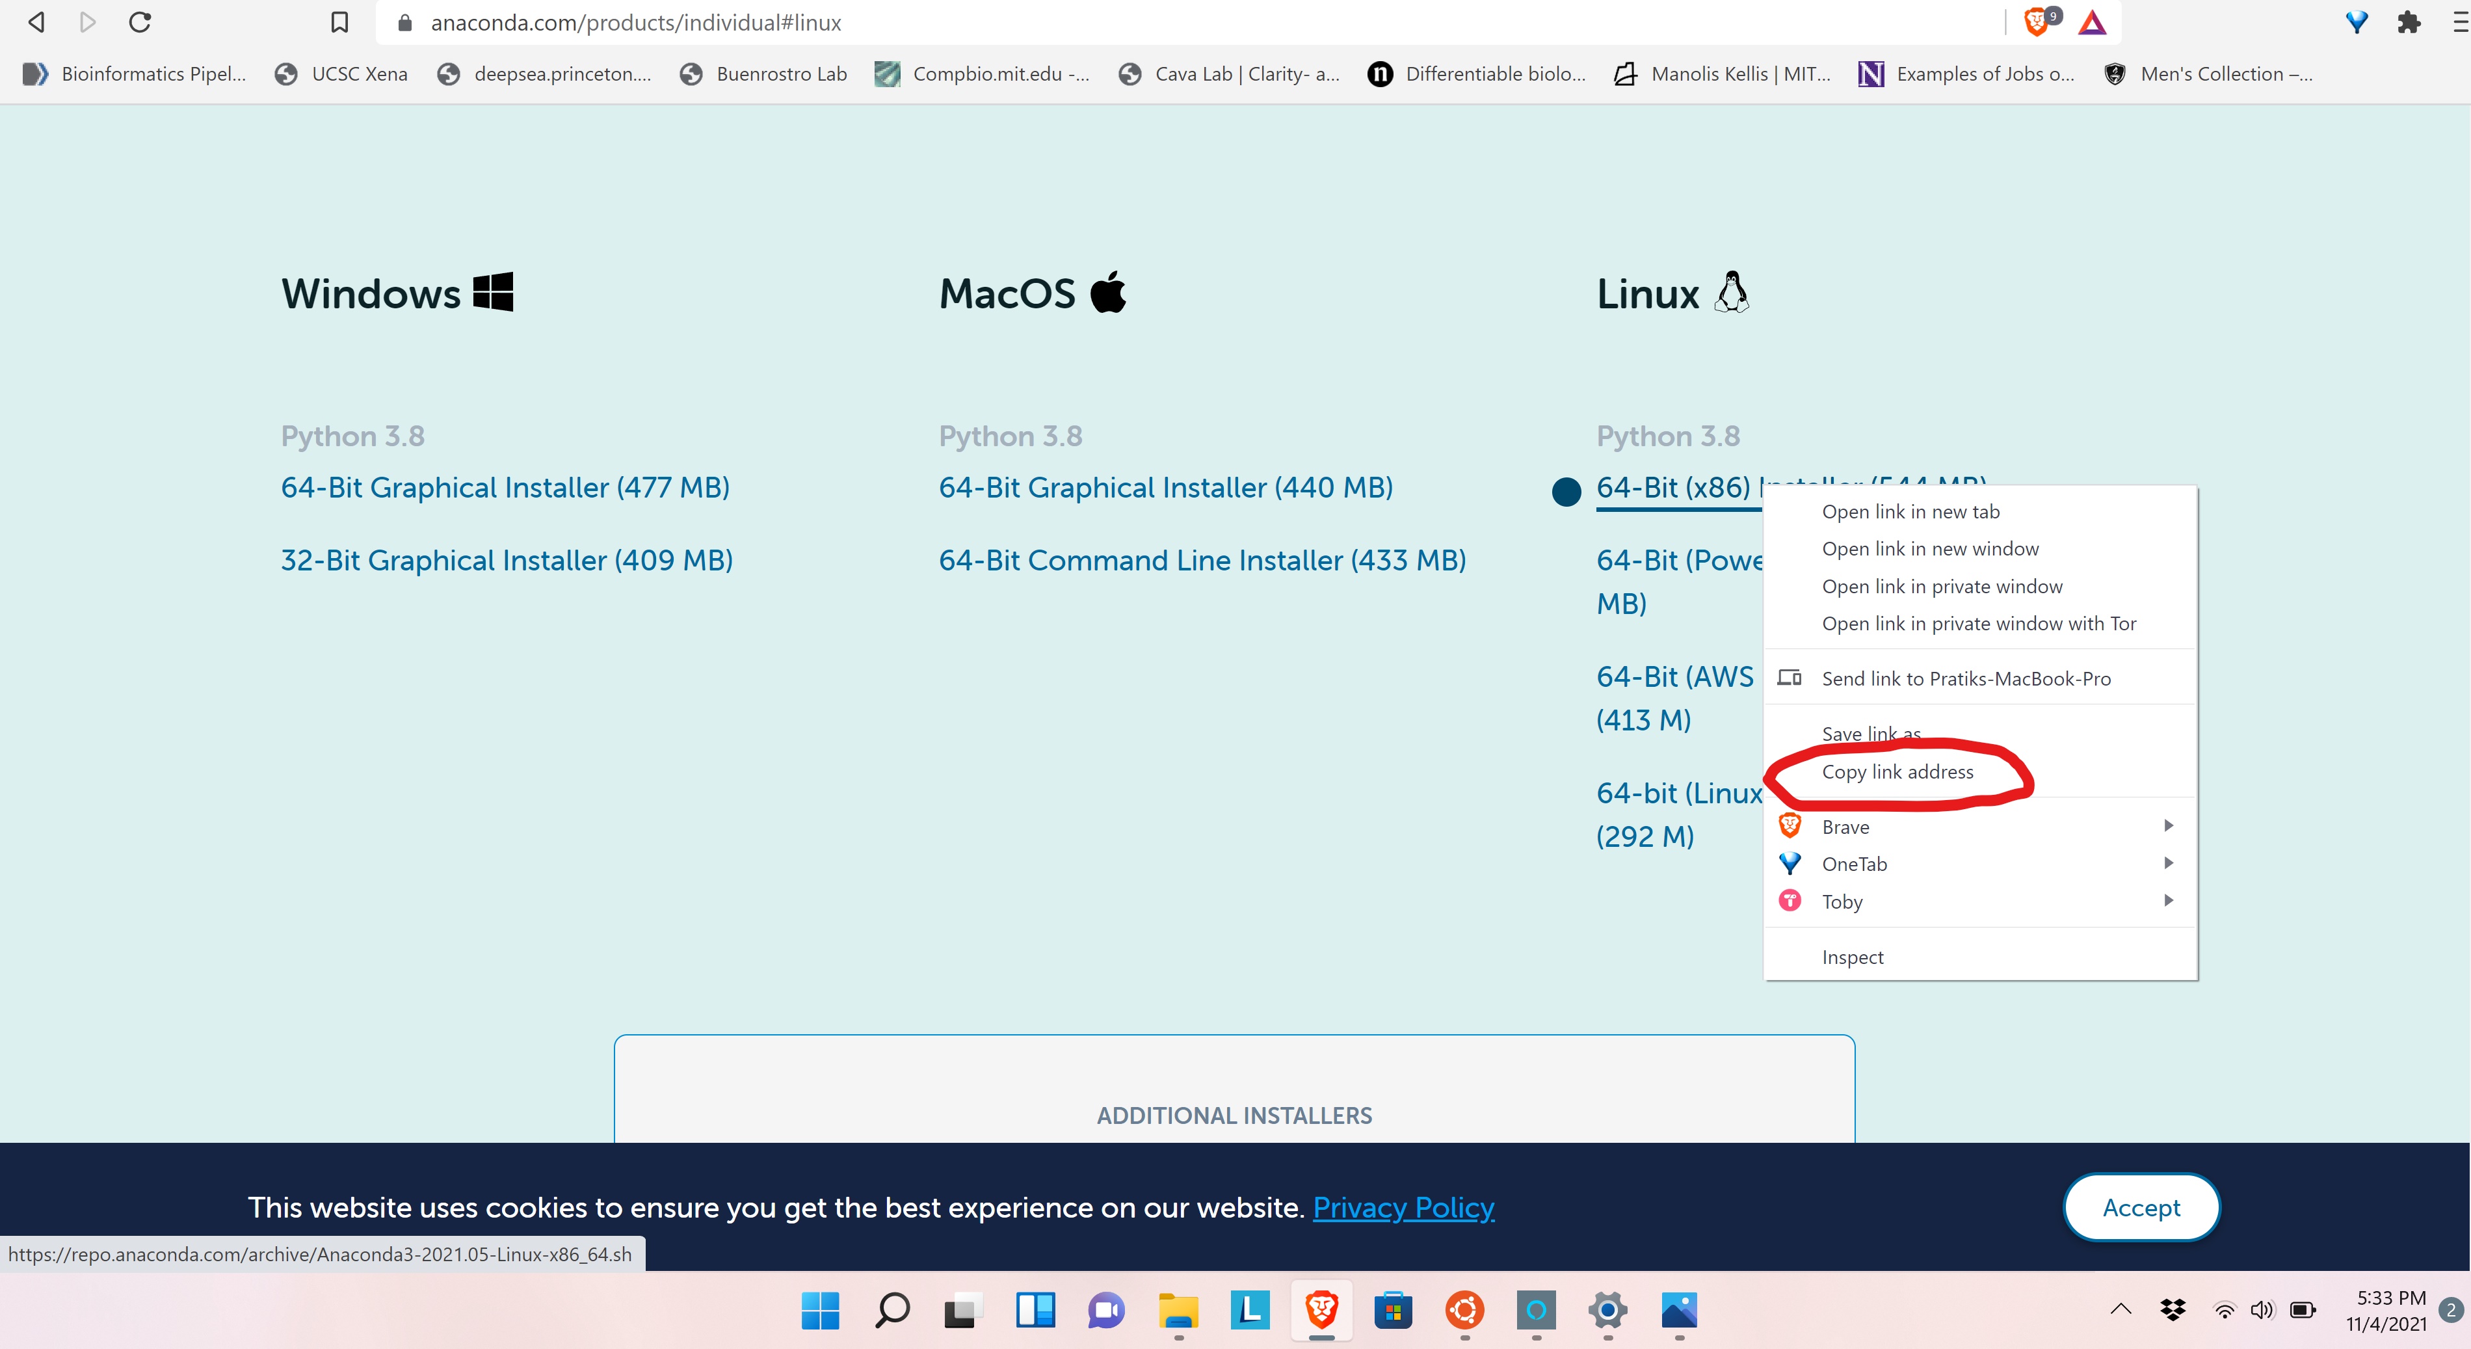This screenshot has width=2471, height=1349.
Task: Click the extensions puzzle icon
Action: tap(2409, 22)
